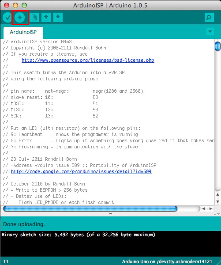221x265 pixels.
Task: Click the macOS red close button
Action: coord(7,5)
